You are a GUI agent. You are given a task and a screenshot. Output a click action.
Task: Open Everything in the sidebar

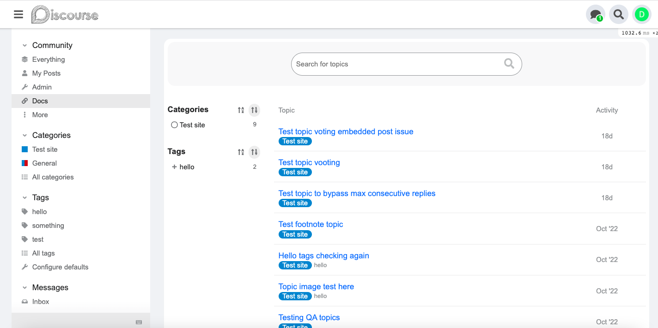(x=49, y=60)
